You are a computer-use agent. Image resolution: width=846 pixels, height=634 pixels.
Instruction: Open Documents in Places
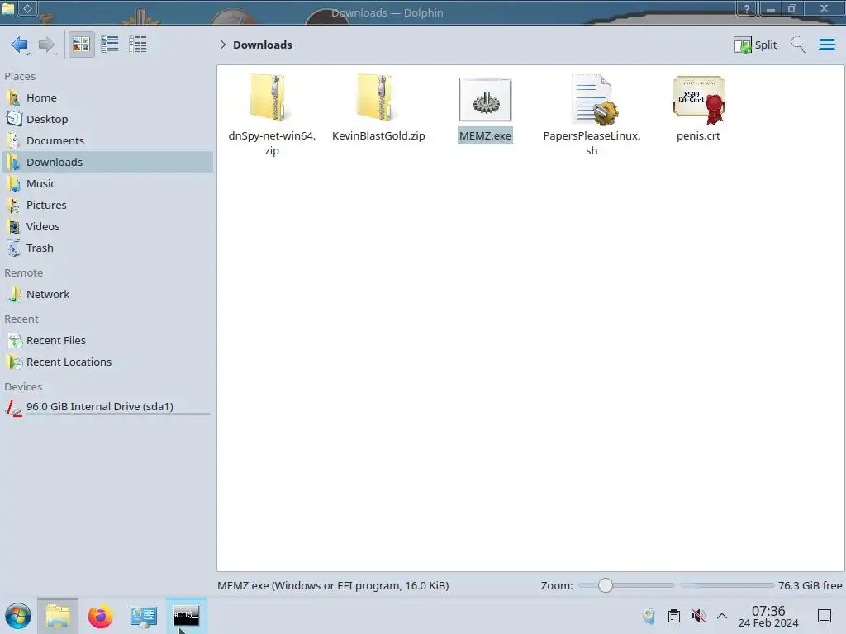coord(107,140)
